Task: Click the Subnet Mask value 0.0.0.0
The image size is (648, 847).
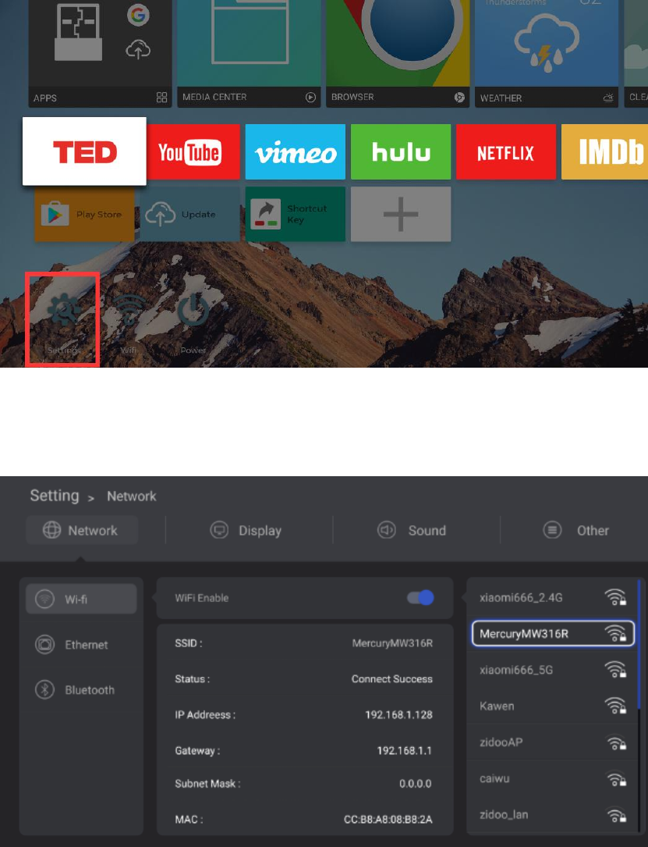Action: pyautogui.click(x=416, y=783)
